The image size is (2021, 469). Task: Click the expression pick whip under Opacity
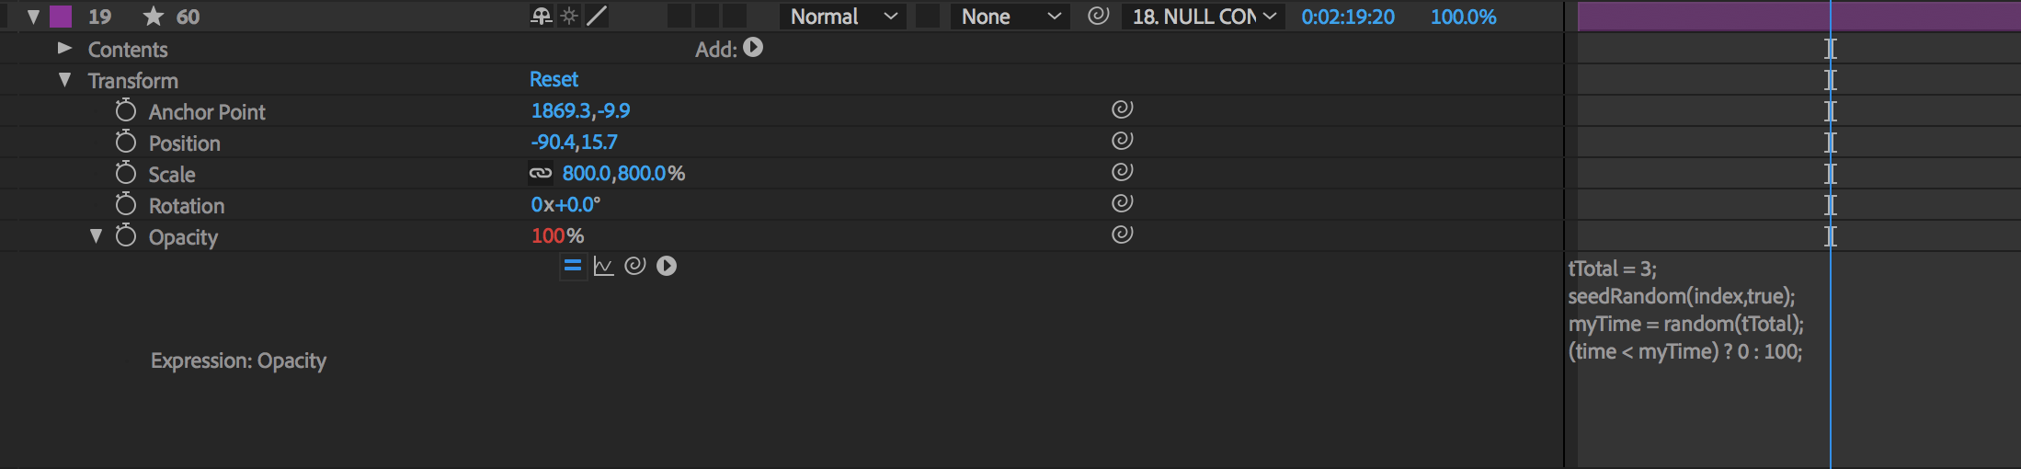(x=634, y=267)
